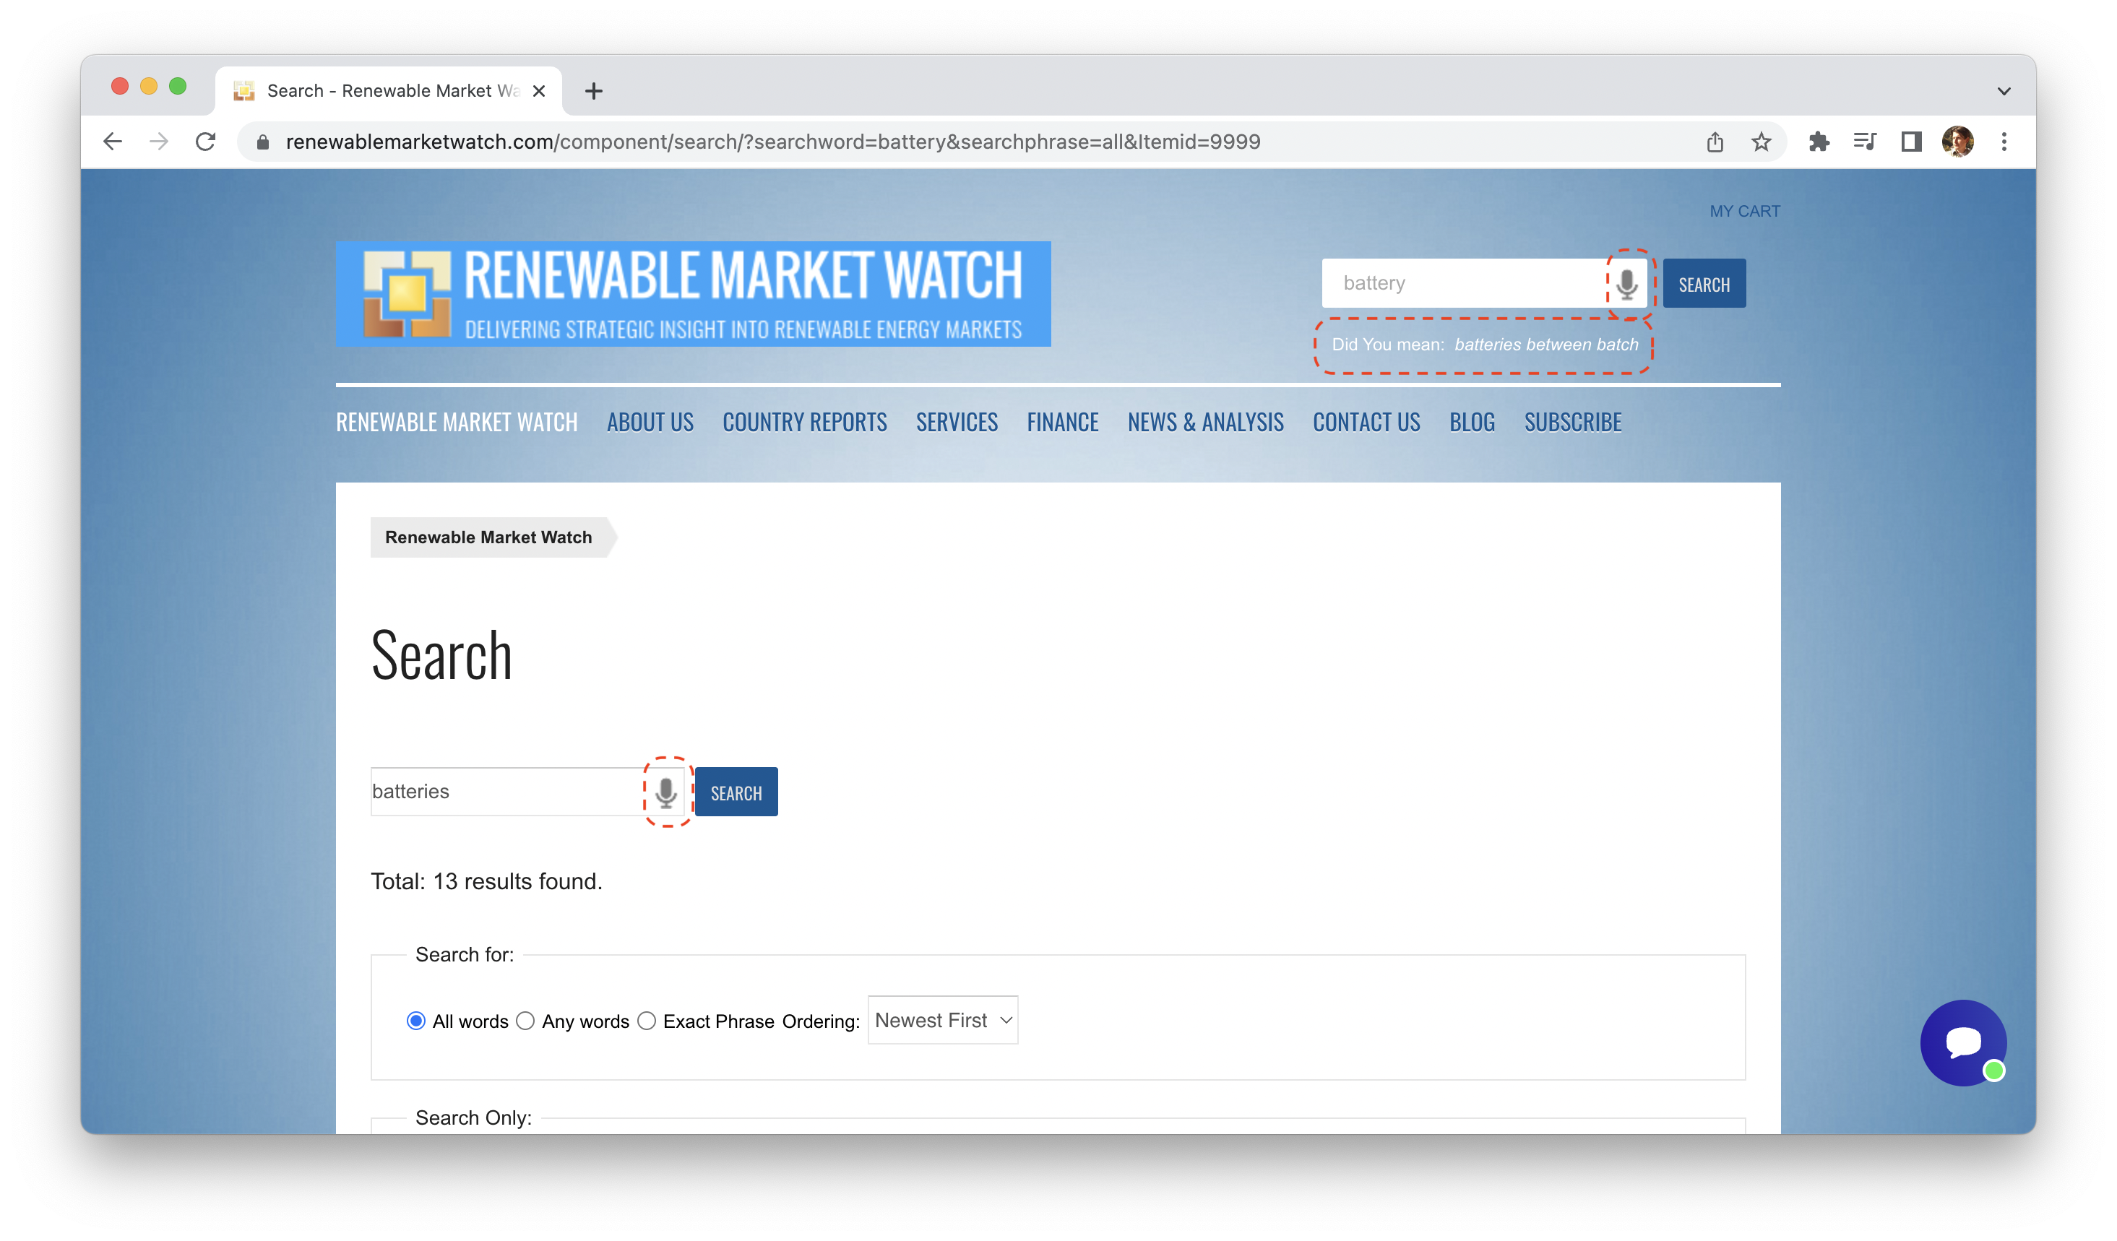2117x1241 pixels.
Task: Open the Services menu
Action: pyautogui.click(x=957, y=423)
